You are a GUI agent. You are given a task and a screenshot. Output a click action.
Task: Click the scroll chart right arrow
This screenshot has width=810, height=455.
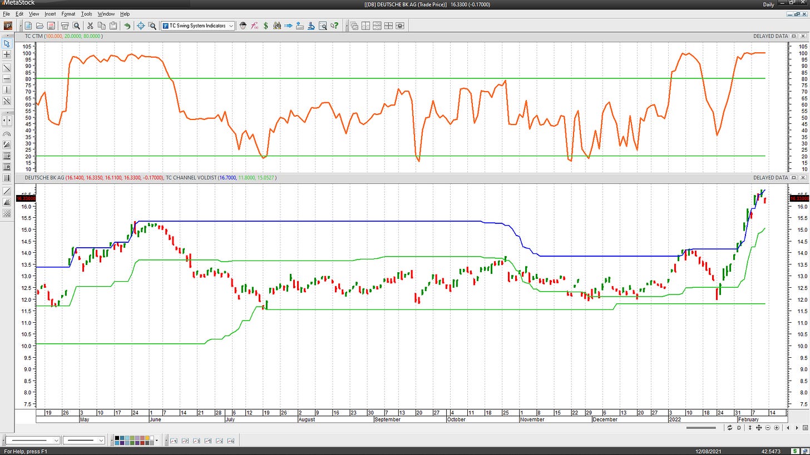tap(797, 427)
